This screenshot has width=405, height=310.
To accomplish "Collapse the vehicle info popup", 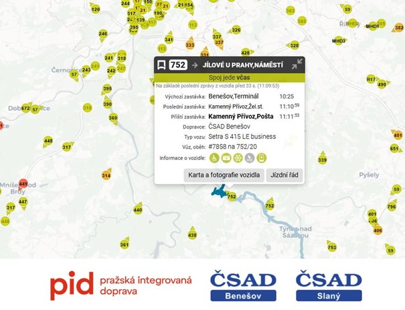I will [x=297, y=64].
